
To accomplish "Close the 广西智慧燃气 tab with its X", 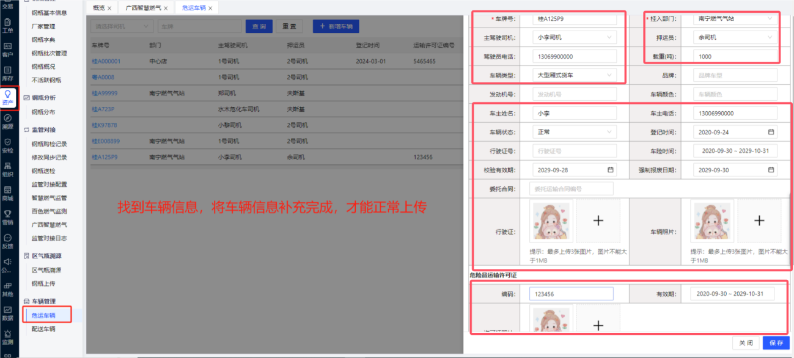I will 166,9.
